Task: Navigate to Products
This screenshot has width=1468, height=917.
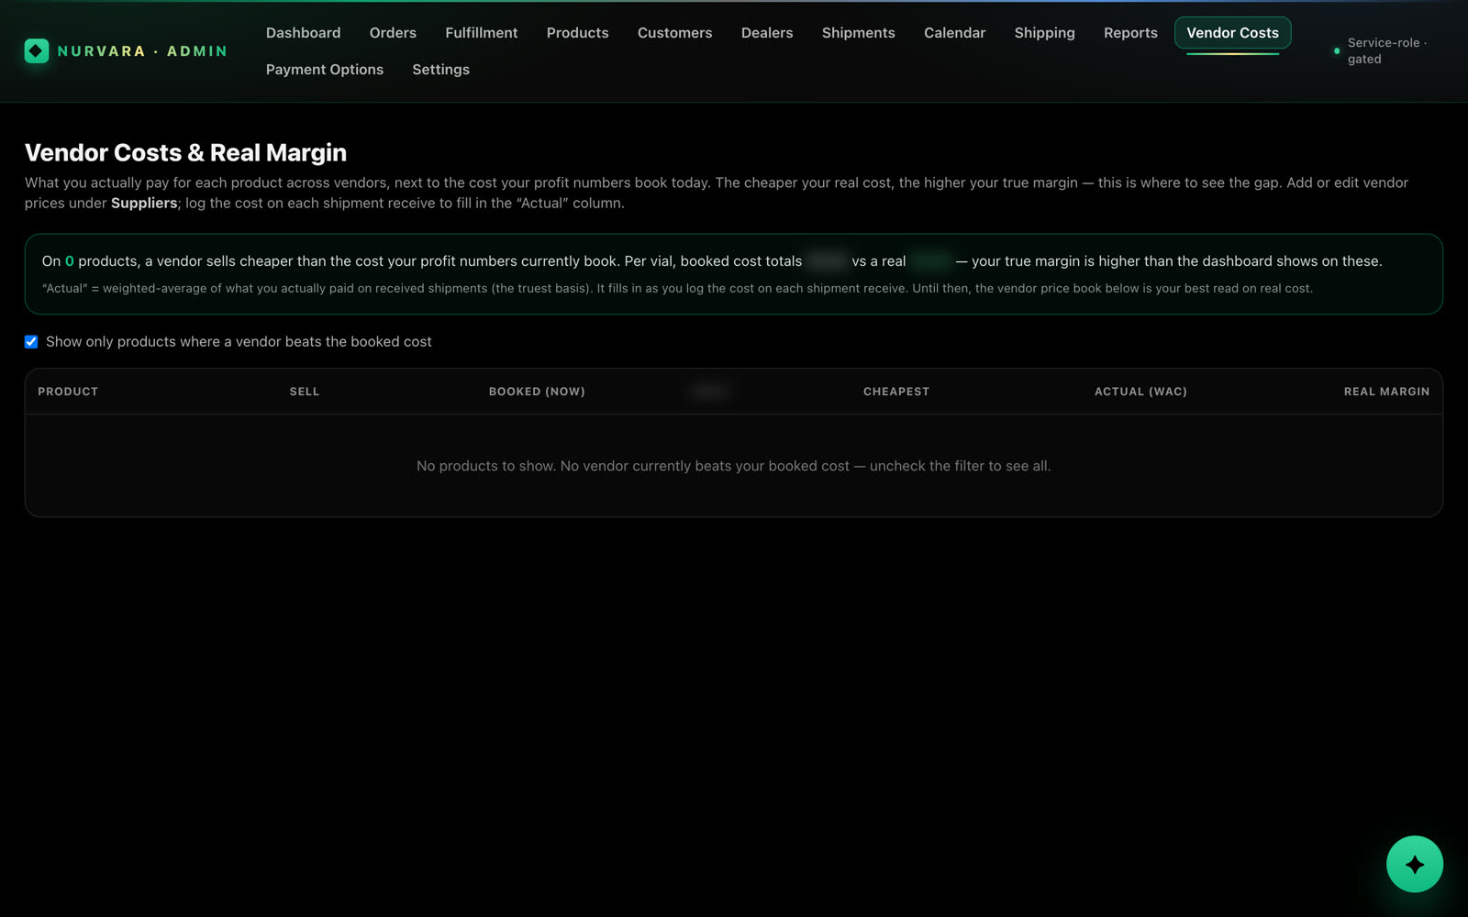Action: click(577, 33)
